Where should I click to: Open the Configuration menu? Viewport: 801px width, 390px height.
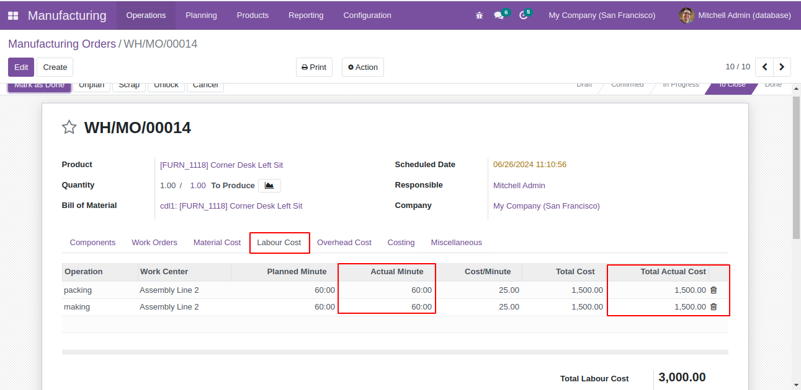(x=367, y=15)
